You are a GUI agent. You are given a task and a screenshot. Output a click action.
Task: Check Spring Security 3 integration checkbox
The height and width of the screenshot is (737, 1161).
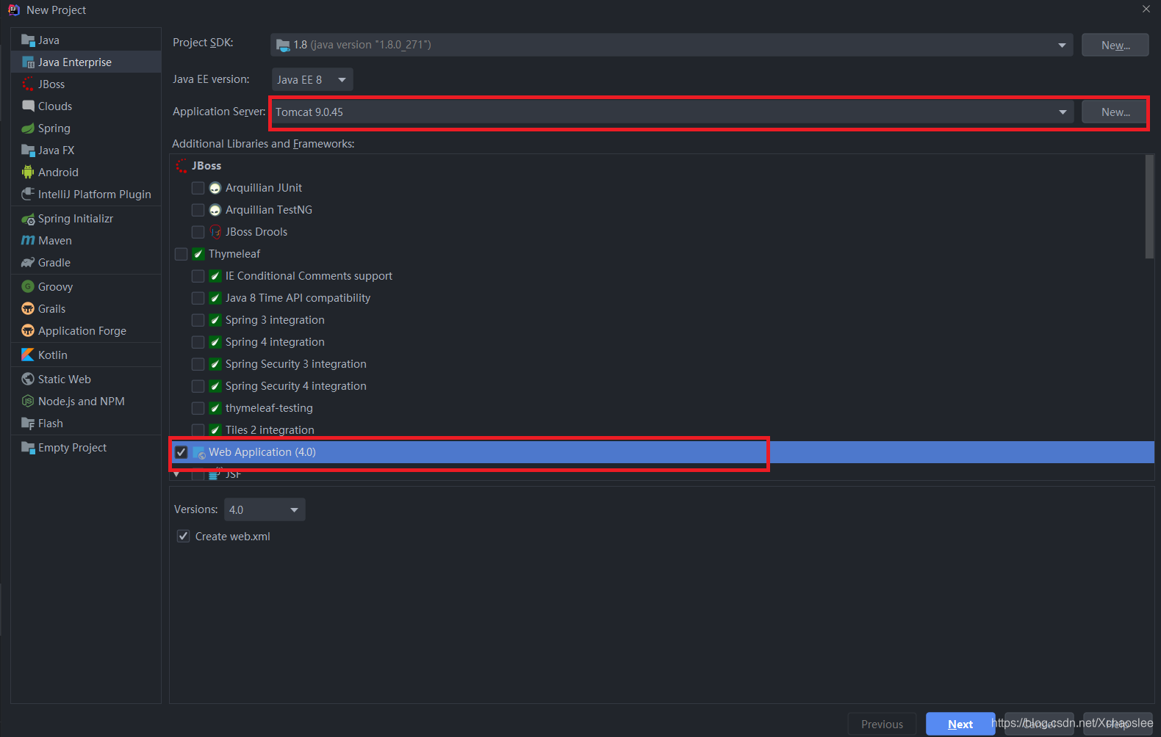click(198, 364)
